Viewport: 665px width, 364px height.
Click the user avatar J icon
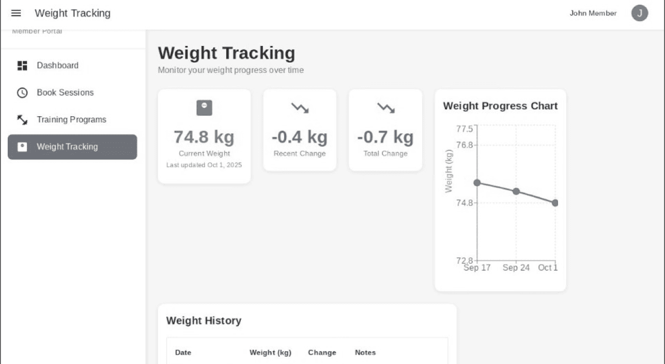[639, 13]
